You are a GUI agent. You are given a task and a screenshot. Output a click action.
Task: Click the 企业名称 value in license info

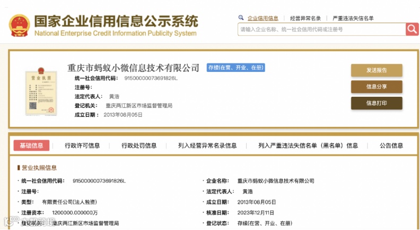(276, 181)
